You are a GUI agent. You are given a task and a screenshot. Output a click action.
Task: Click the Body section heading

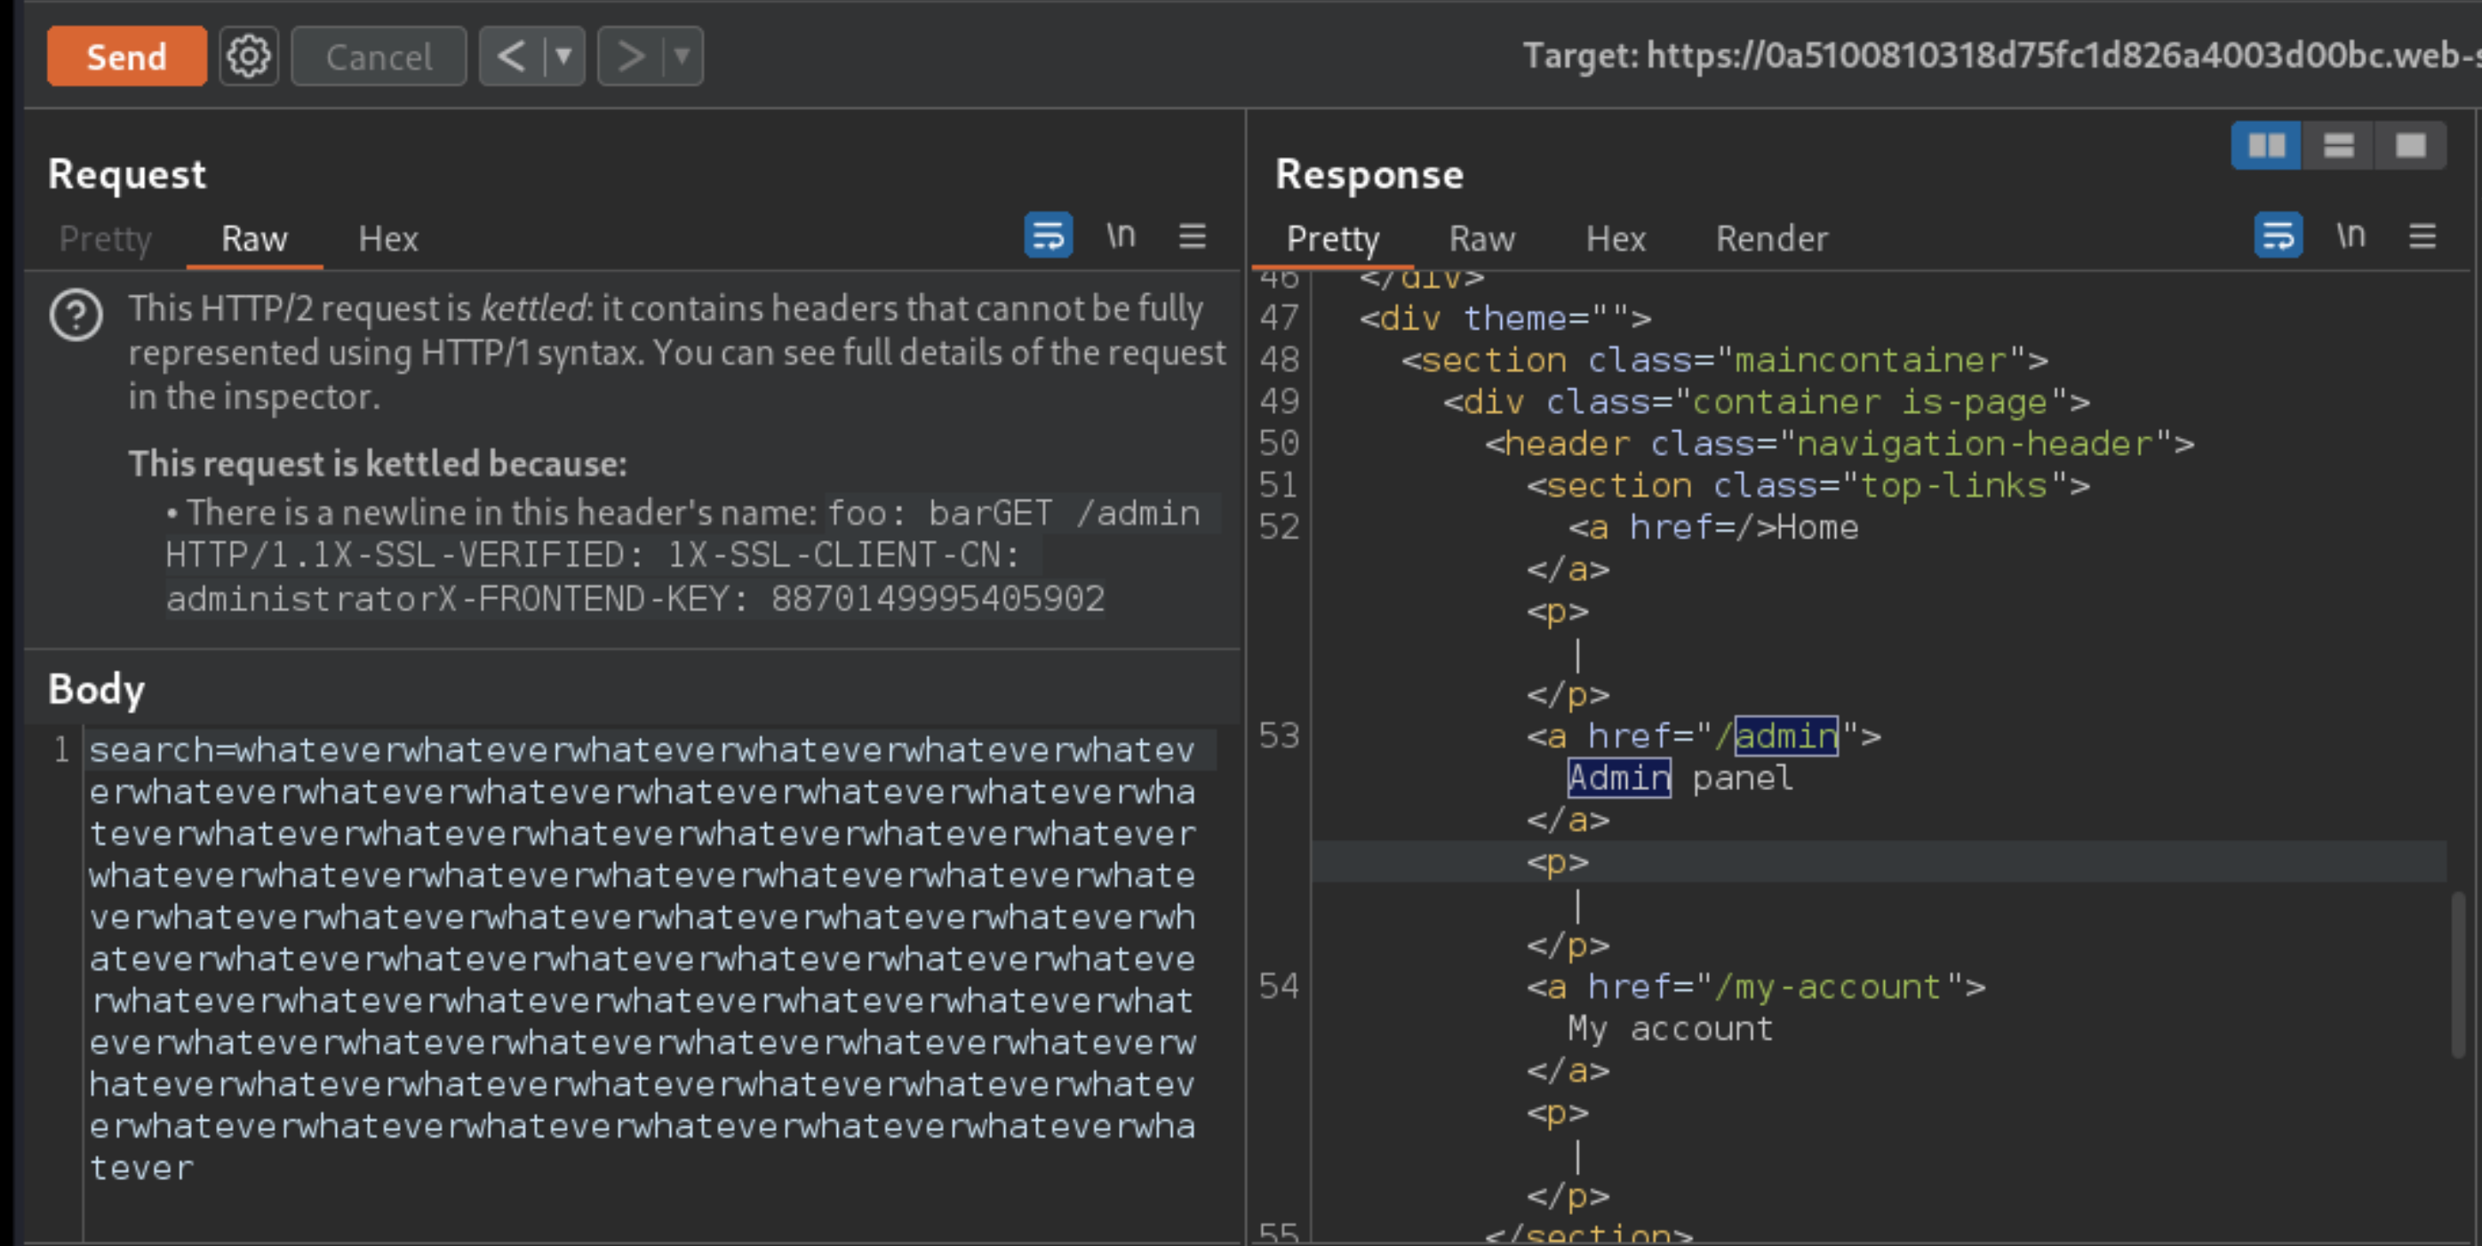(x=96, y=689)
